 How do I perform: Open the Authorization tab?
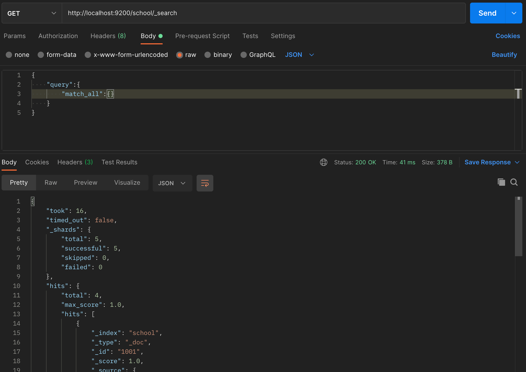point(58,36)
